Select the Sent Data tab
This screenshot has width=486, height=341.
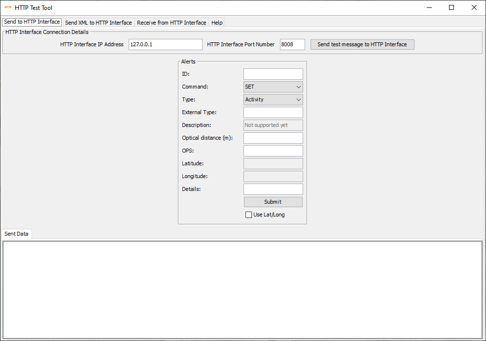[16, 234]
